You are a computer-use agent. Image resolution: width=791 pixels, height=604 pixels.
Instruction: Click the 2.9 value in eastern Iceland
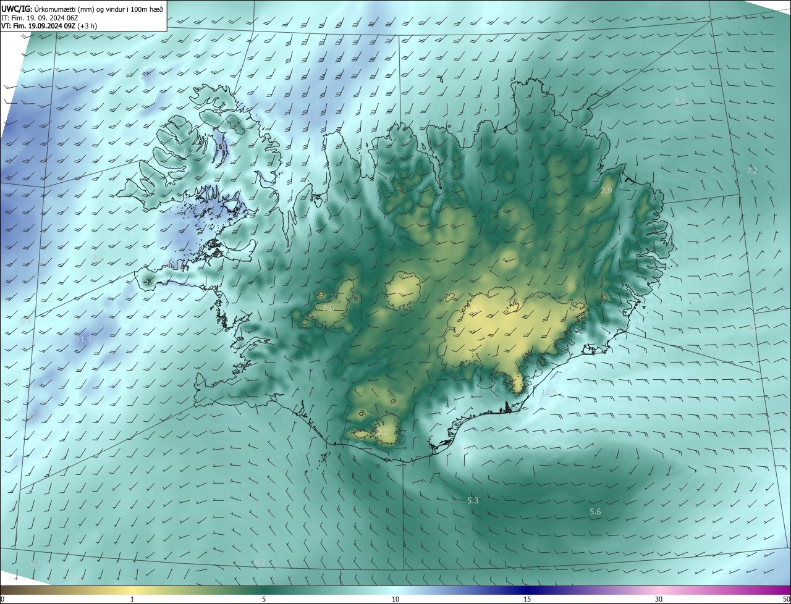(606, 191)
